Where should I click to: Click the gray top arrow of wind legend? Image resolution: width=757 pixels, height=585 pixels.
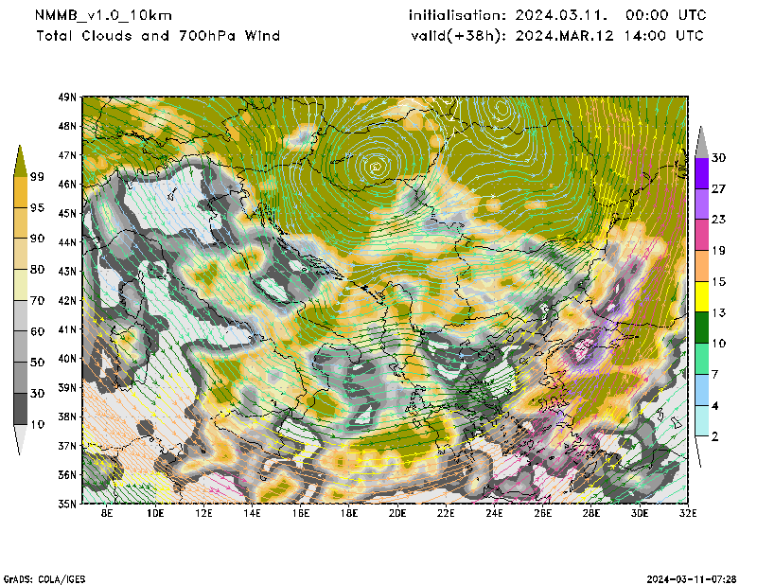[x=701, y=140]
